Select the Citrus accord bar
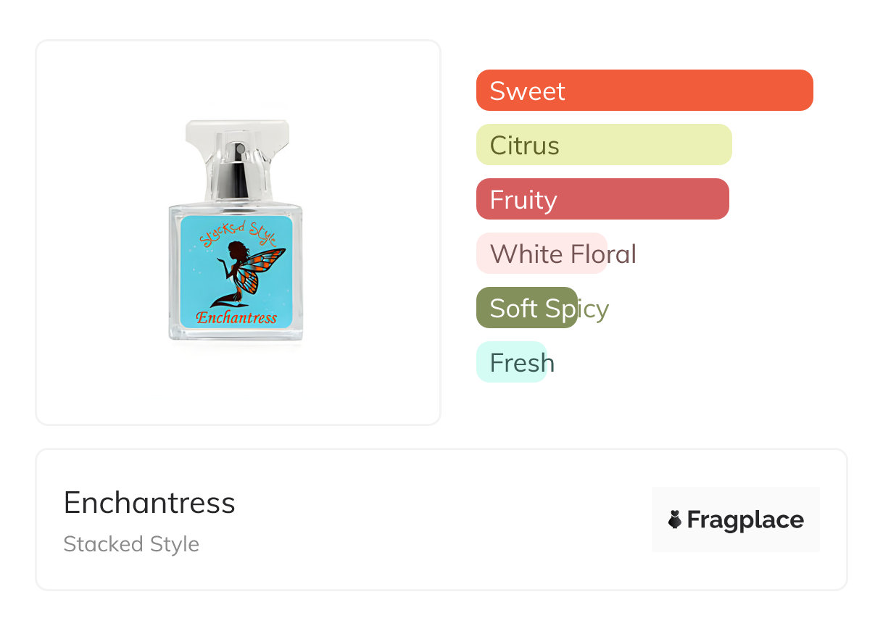Viewport: 883px width, 626px height. [603, 145]
